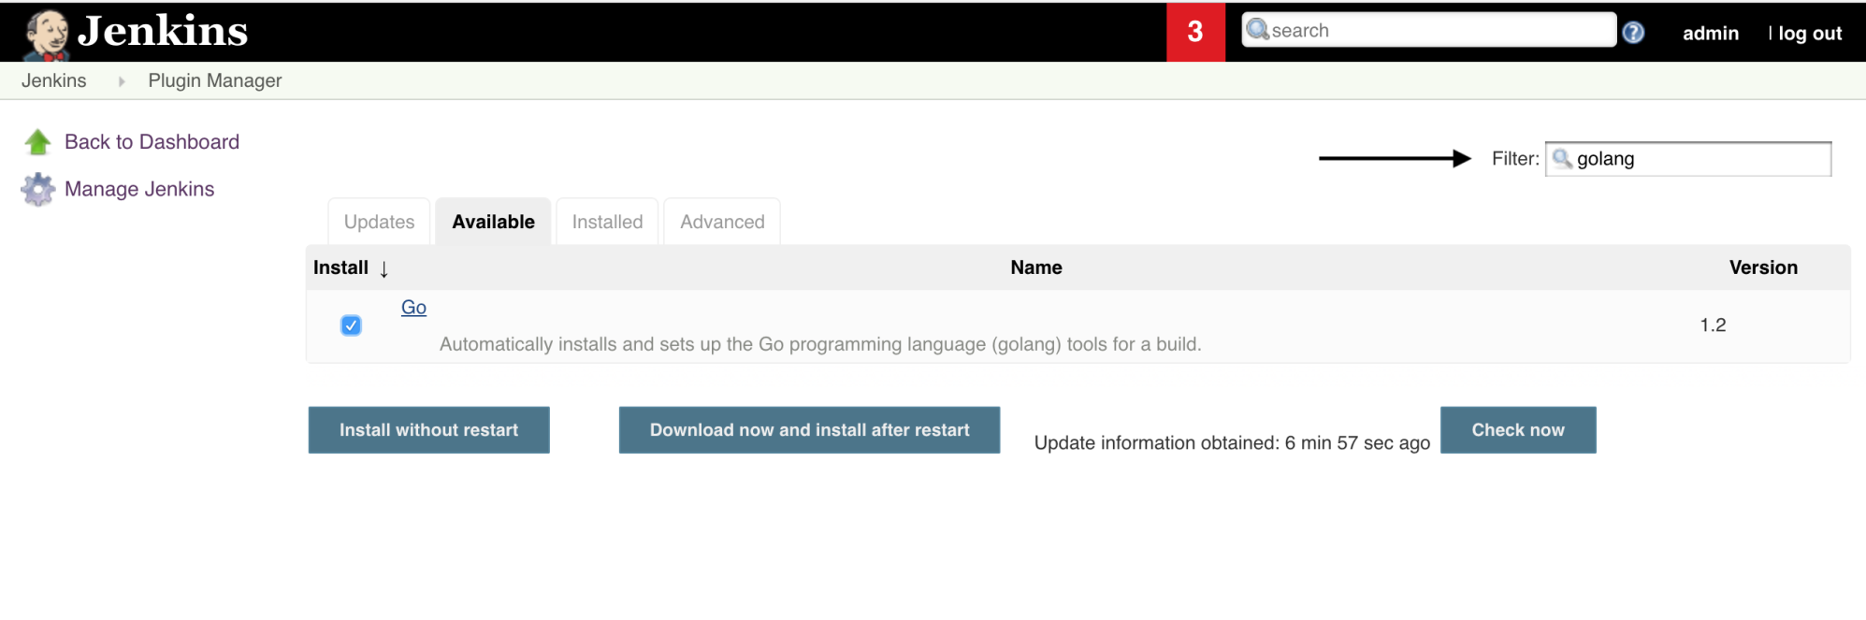Uncheck the Go plugin install checkbox
1866x620 pixels.
[x=351, y=325]
